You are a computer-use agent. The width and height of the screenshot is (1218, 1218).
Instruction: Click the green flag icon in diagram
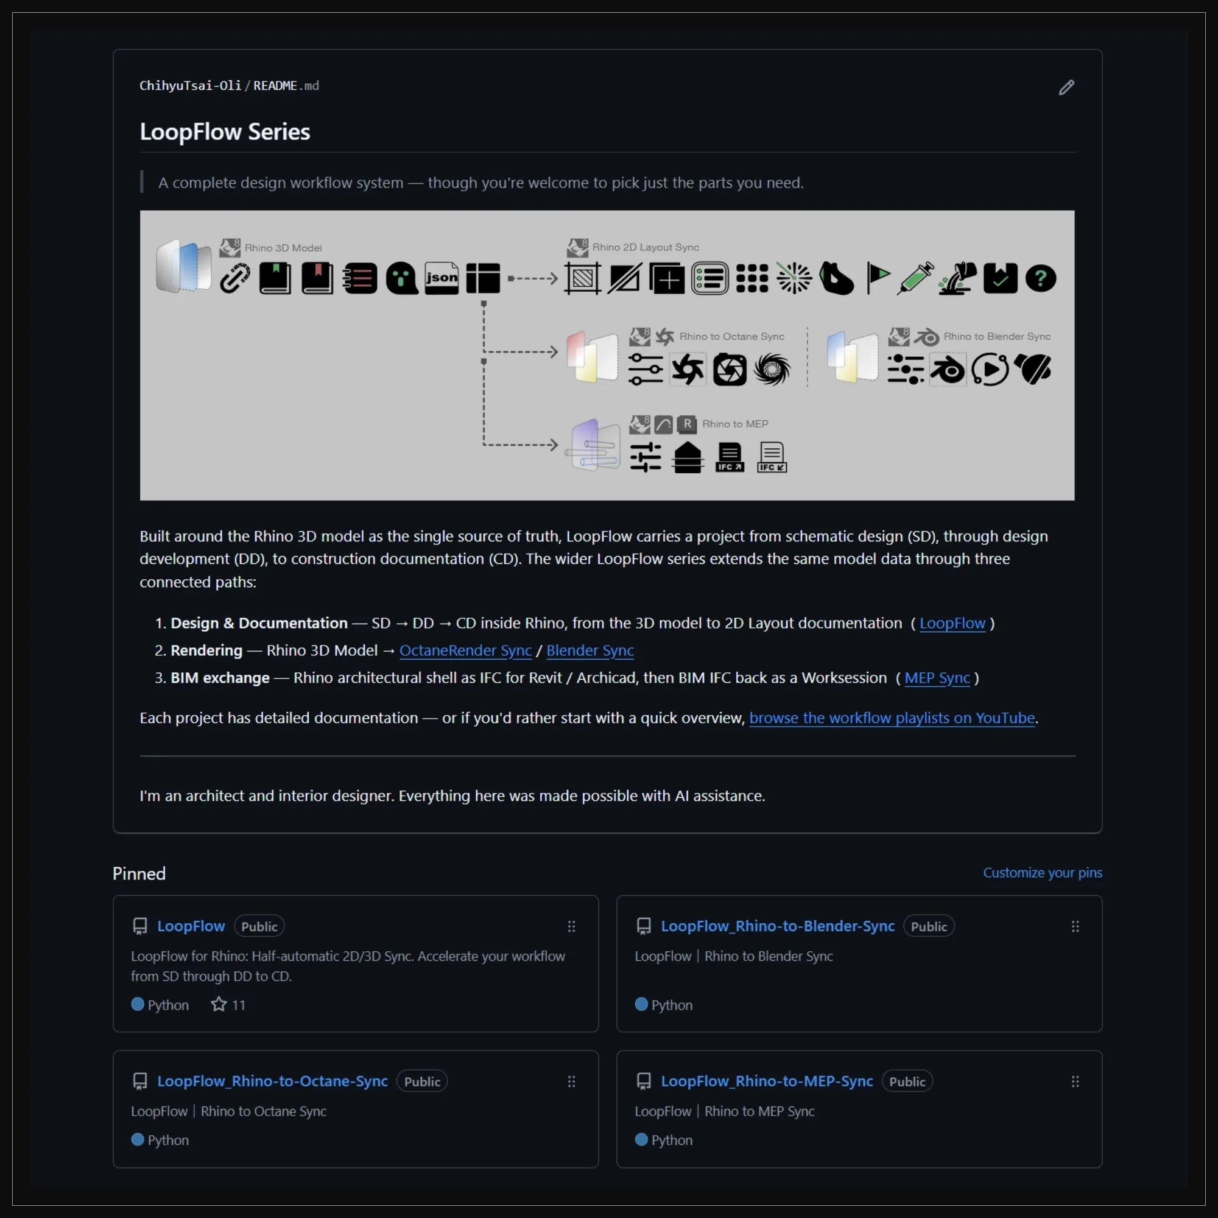click(x=878, y=278)
